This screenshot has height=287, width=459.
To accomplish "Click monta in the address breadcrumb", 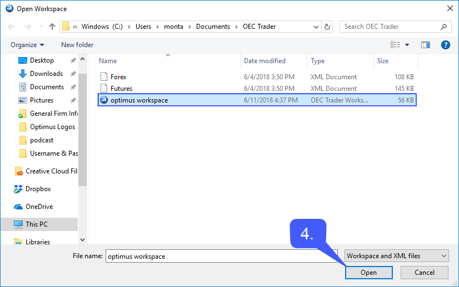I will pos(173,27).
